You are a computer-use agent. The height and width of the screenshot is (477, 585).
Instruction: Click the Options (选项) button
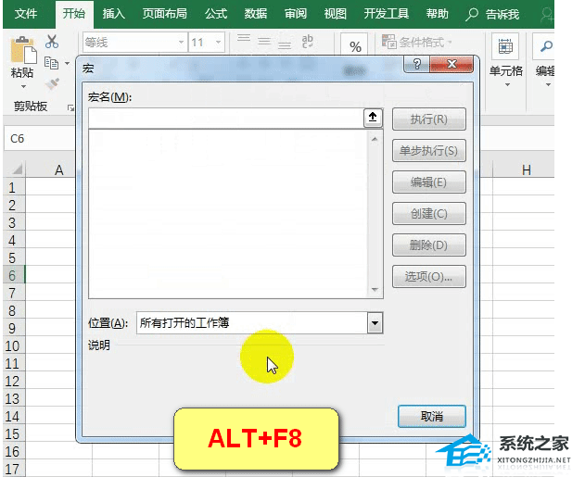[429, 277]
